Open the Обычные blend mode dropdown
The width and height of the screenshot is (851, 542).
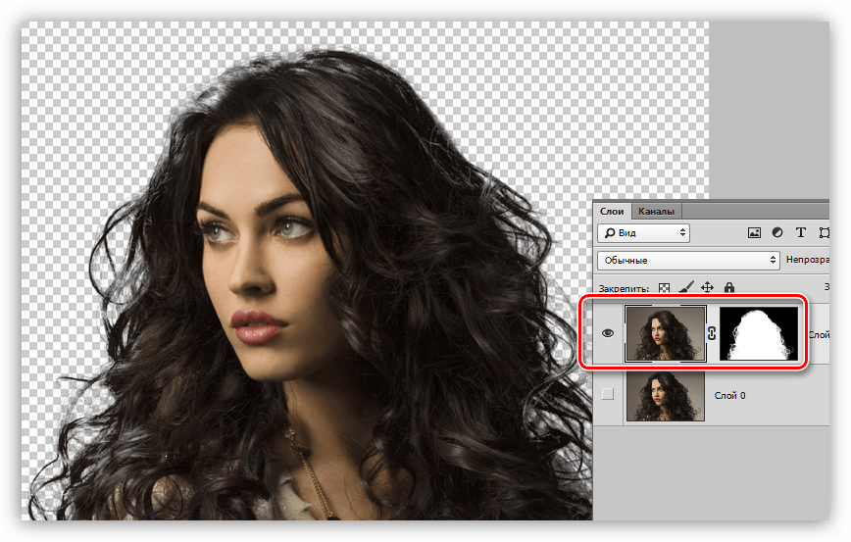coord(688,261)
